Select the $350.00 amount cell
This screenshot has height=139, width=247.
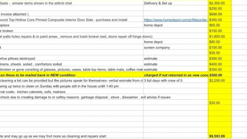click(220, 69)
